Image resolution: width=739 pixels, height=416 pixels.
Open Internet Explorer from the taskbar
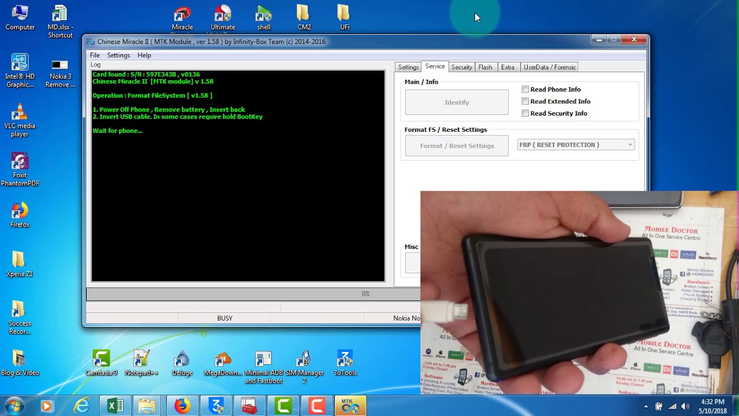click(82, 406)
